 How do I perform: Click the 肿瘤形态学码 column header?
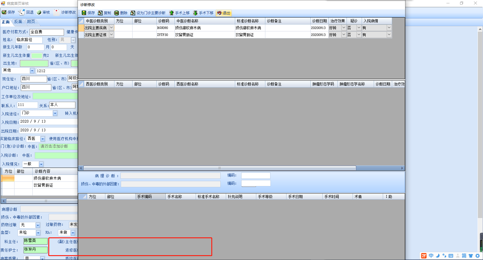pyautogui.click(x=324, y=84)
